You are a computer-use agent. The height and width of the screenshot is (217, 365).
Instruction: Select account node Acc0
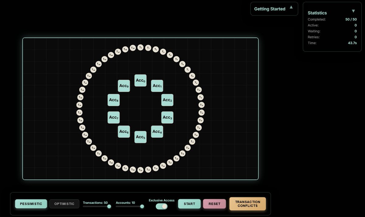[141, 80]
